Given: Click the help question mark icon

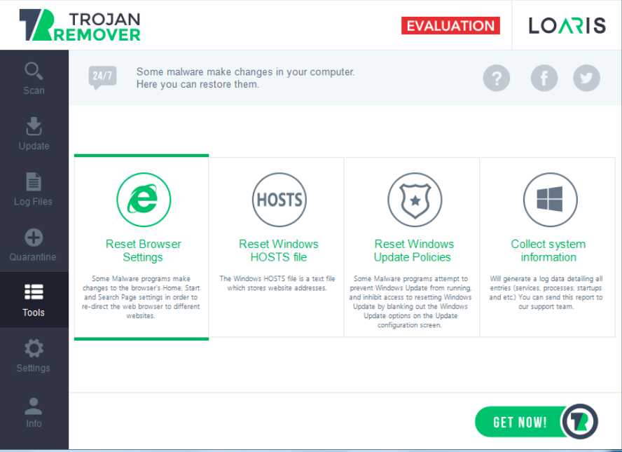Looking at the screenshot, I should (x=496, y=78).
